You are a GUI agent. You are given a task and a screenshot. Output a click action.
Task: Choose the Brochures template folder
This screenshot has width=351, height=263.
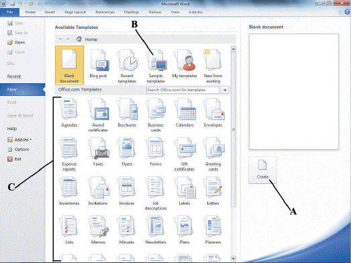pos(127,113)
